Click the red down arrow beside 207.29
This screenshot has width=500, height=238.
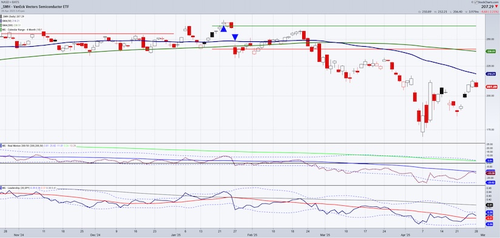pyautogui.click(x=496, y=6)
